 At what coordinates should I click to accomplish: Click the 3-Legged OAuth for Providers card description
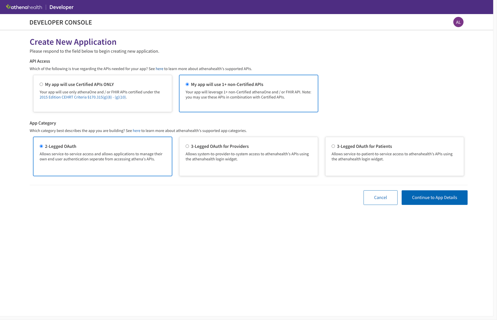(x=247, y=157)
